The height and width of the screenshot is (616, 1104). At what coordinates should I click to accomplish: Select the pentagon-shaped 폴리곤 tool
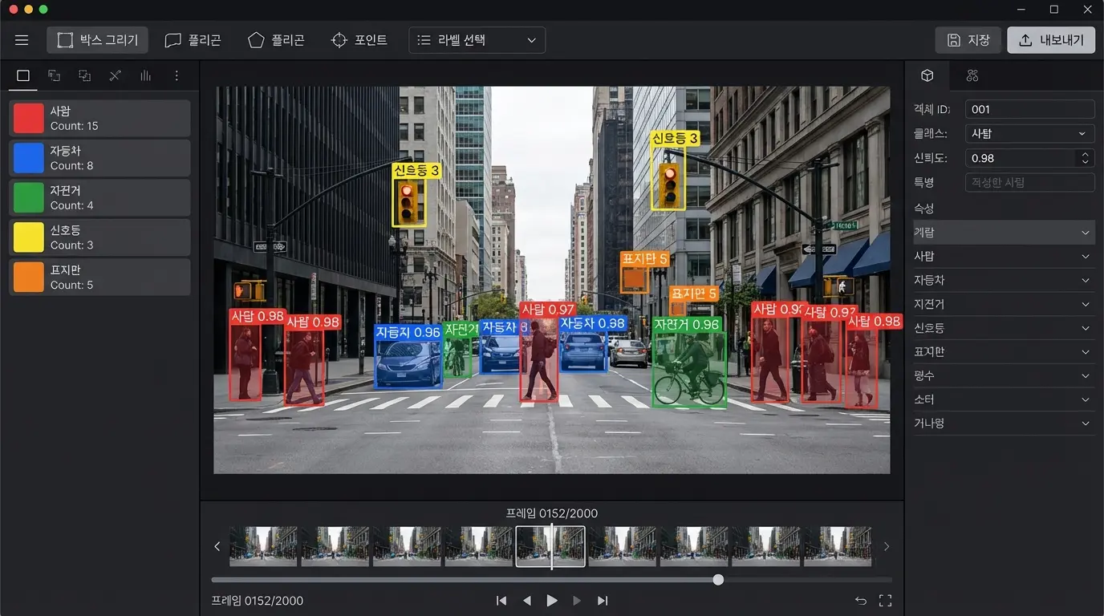(x=277, y=40)
